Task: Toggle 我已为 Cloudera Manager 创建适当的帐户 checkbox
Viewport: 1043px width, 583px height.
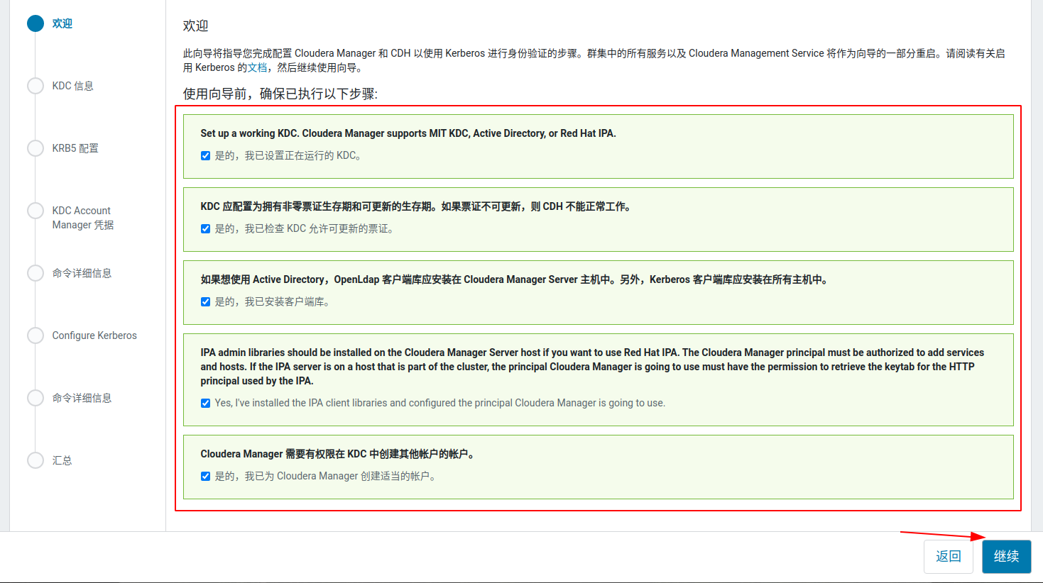Action: (205, 476)
